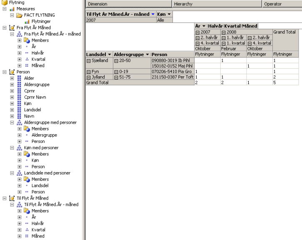
Task: Click the Halvår column field header
Action: coord(215,26)
